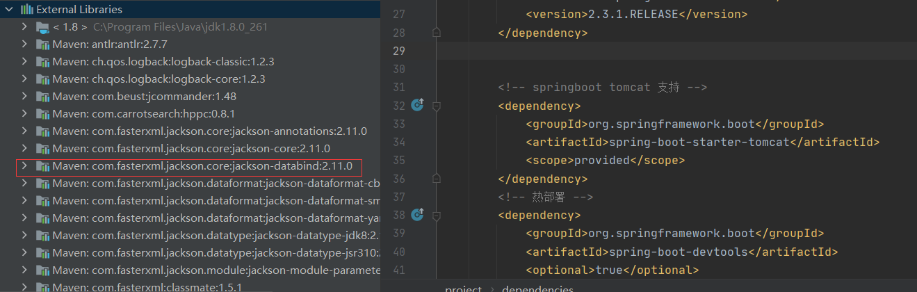The width and height of the screenshot is (917, 292).
Task: Click the jcommander:1.48 library icon
Action: coord(42,97)
